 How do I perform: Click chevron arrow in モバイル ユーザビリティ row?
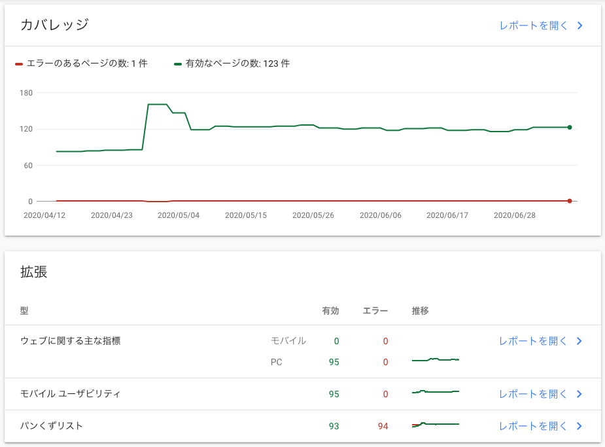(x=579, y=394)
